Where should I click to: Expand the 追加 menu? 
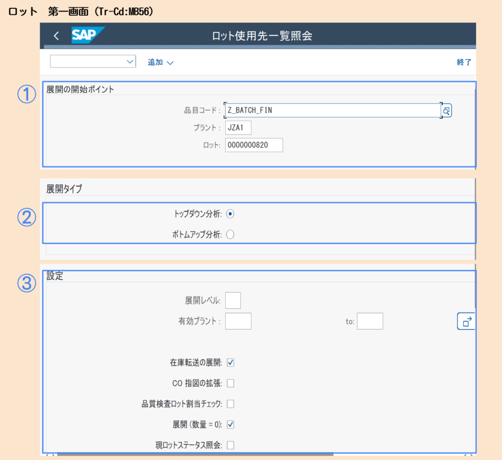point(161,62)
